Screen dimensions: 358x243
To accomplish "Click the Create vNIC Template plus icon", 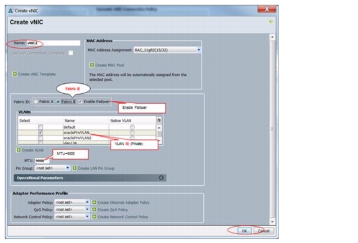I will (15, 74).
